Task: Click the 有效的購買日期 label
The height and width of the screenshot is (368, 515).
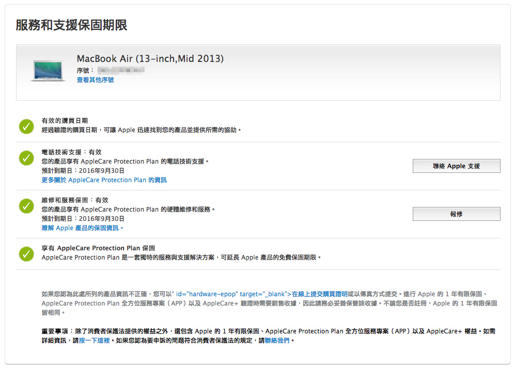Action: (x=65, y=120)
